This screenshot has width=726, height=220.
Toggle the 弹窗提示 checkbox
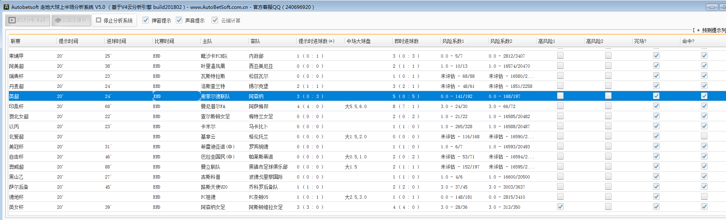[x=146, y=20]
